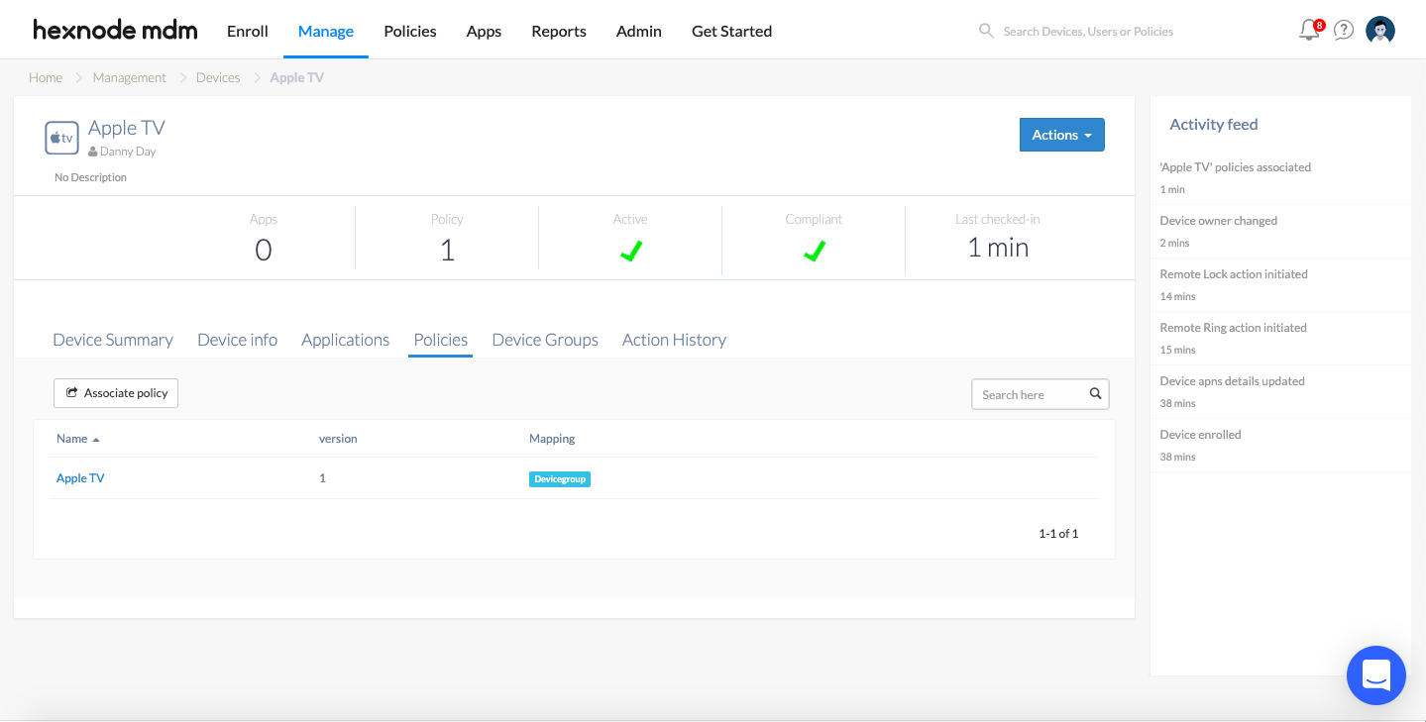This screenshot has width=1426, height=722.
Task: Open the help question mark icon
Action: pyautogui.click(x=1344, y=31)
